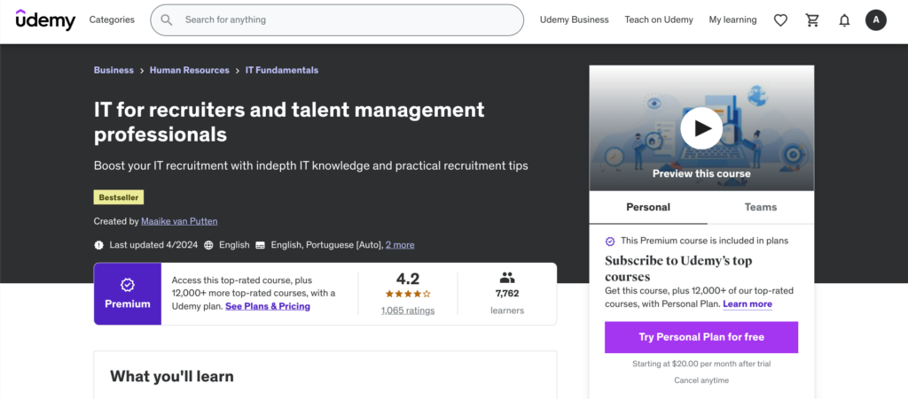
Task: Open the See Plans & Pricing link
Action: tap(268, 306)
